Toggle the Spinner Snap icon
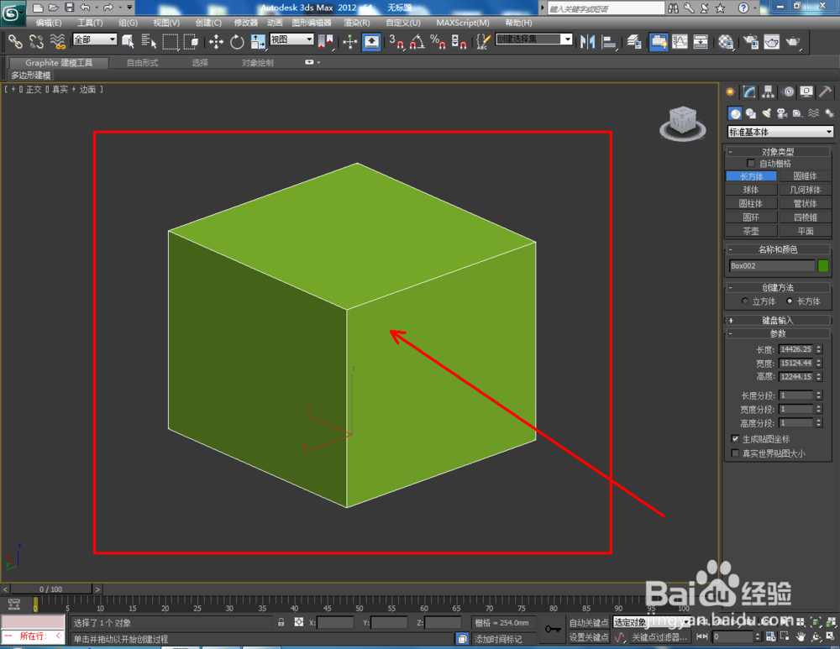Screen dimensions: 840x649 coord(459,42)
